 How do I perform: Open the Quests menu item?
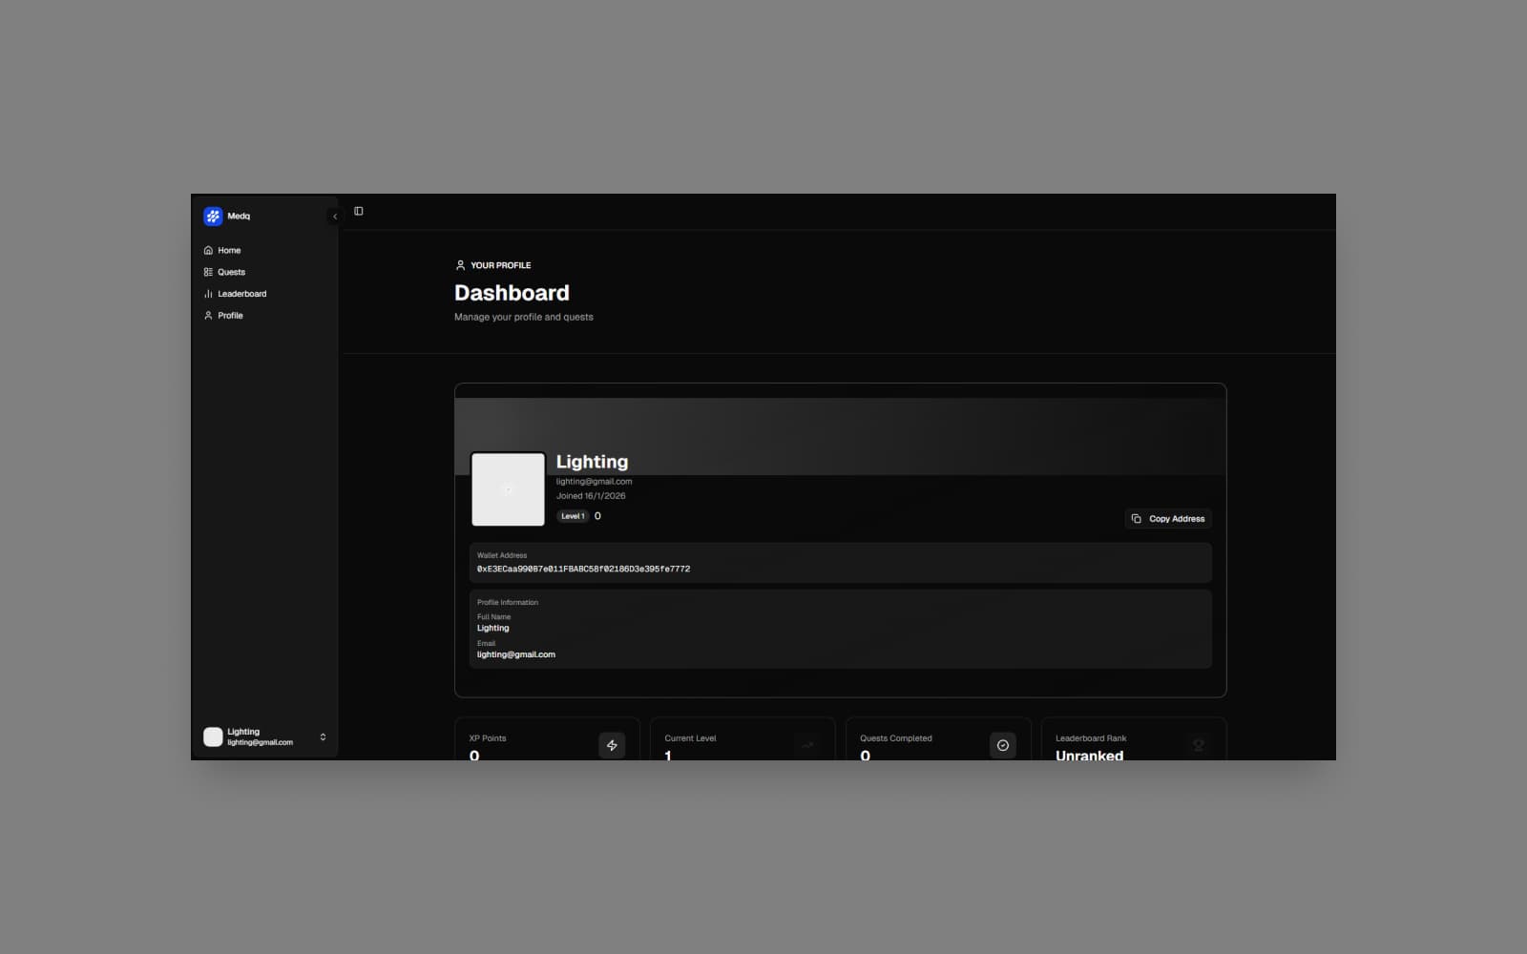[231, 273]
